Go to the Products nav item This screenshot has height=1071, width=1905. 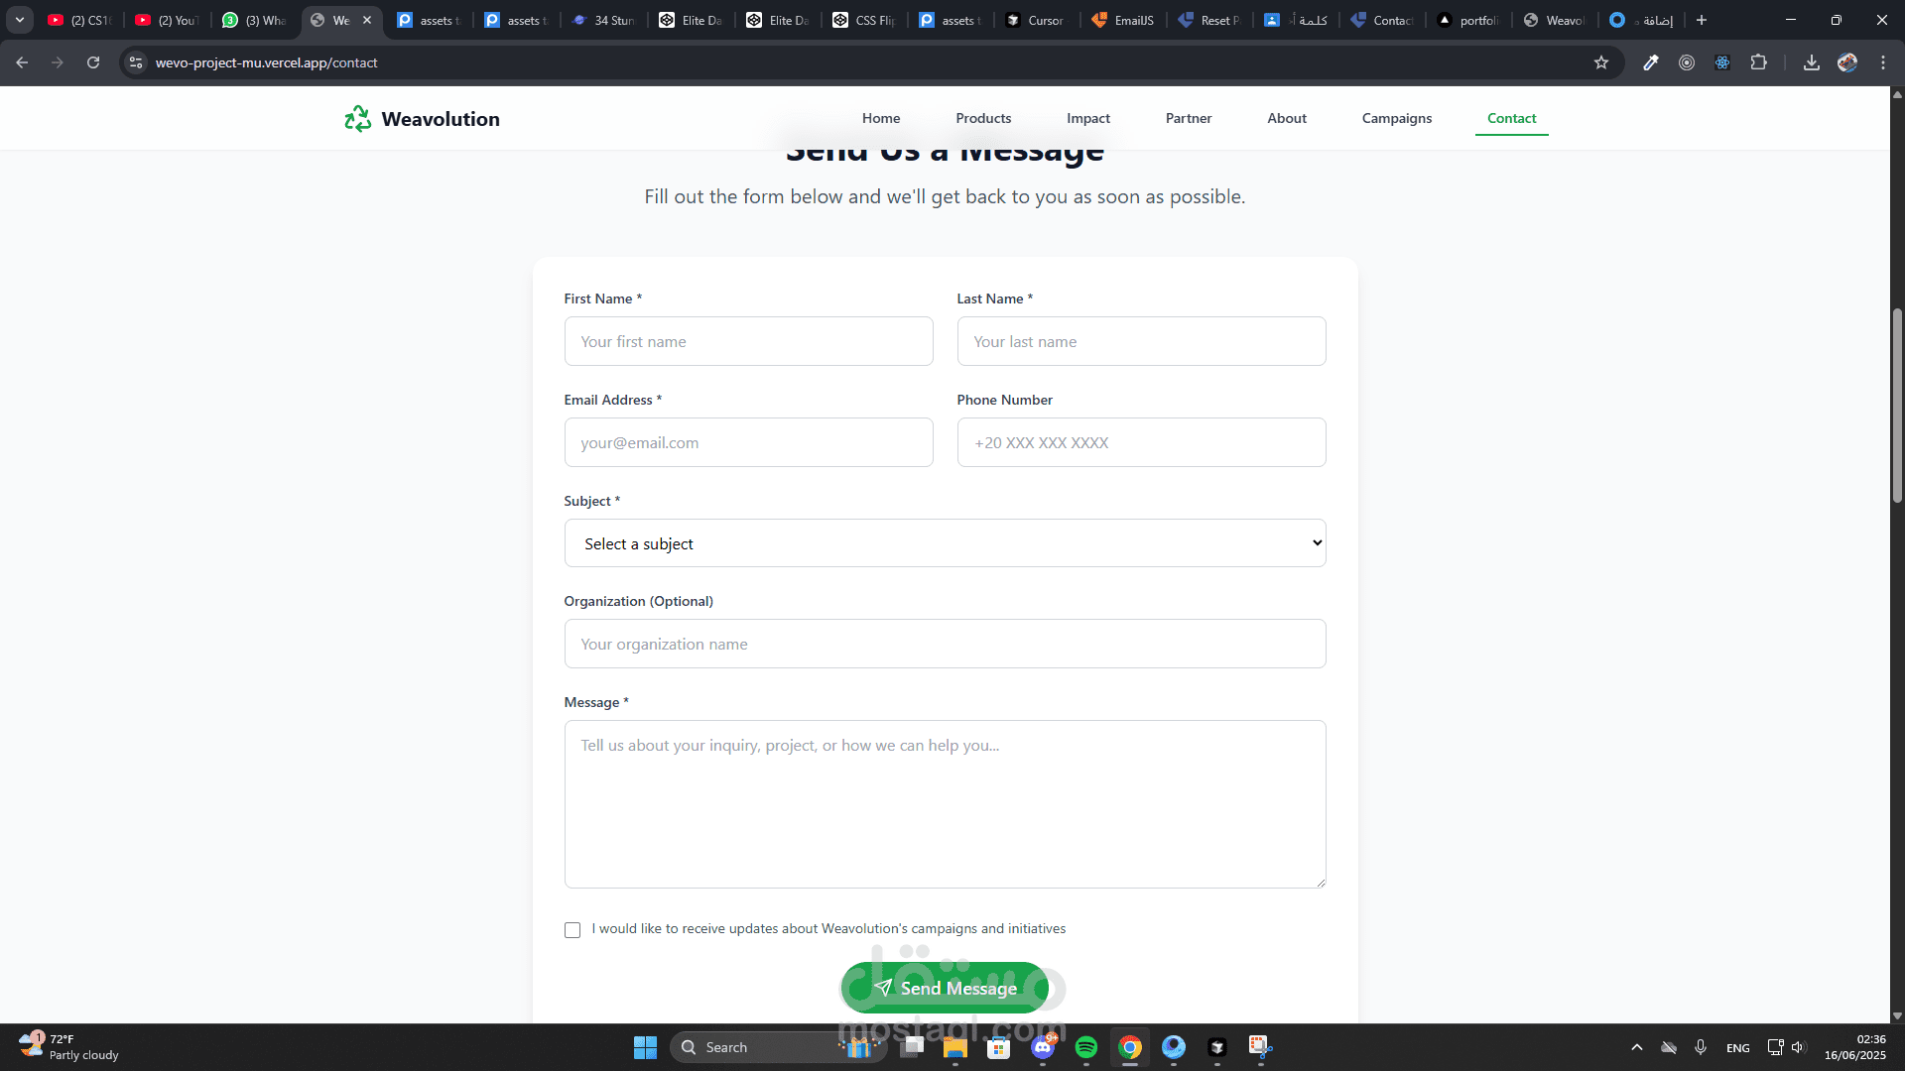point(983,118)
